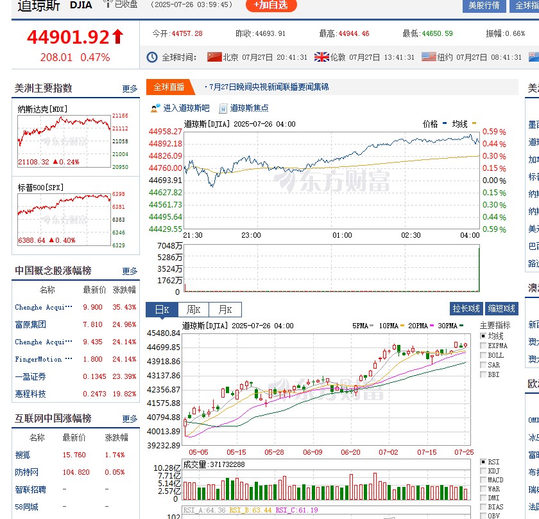Click the 今开 value 44757.28
Viewport: 539px width, 519px height.
pyautogui.click(x=187, y=33)
